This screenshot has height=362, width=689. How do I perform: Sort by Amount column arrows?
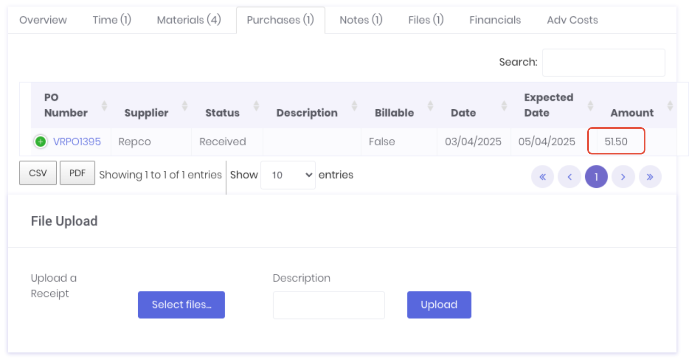click(x=670, y=106)
